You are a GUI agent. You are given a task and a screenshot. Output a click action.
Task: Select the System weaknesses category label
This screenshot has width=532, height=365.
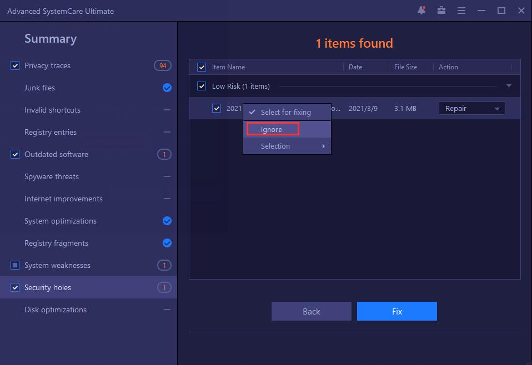point(57,265)
